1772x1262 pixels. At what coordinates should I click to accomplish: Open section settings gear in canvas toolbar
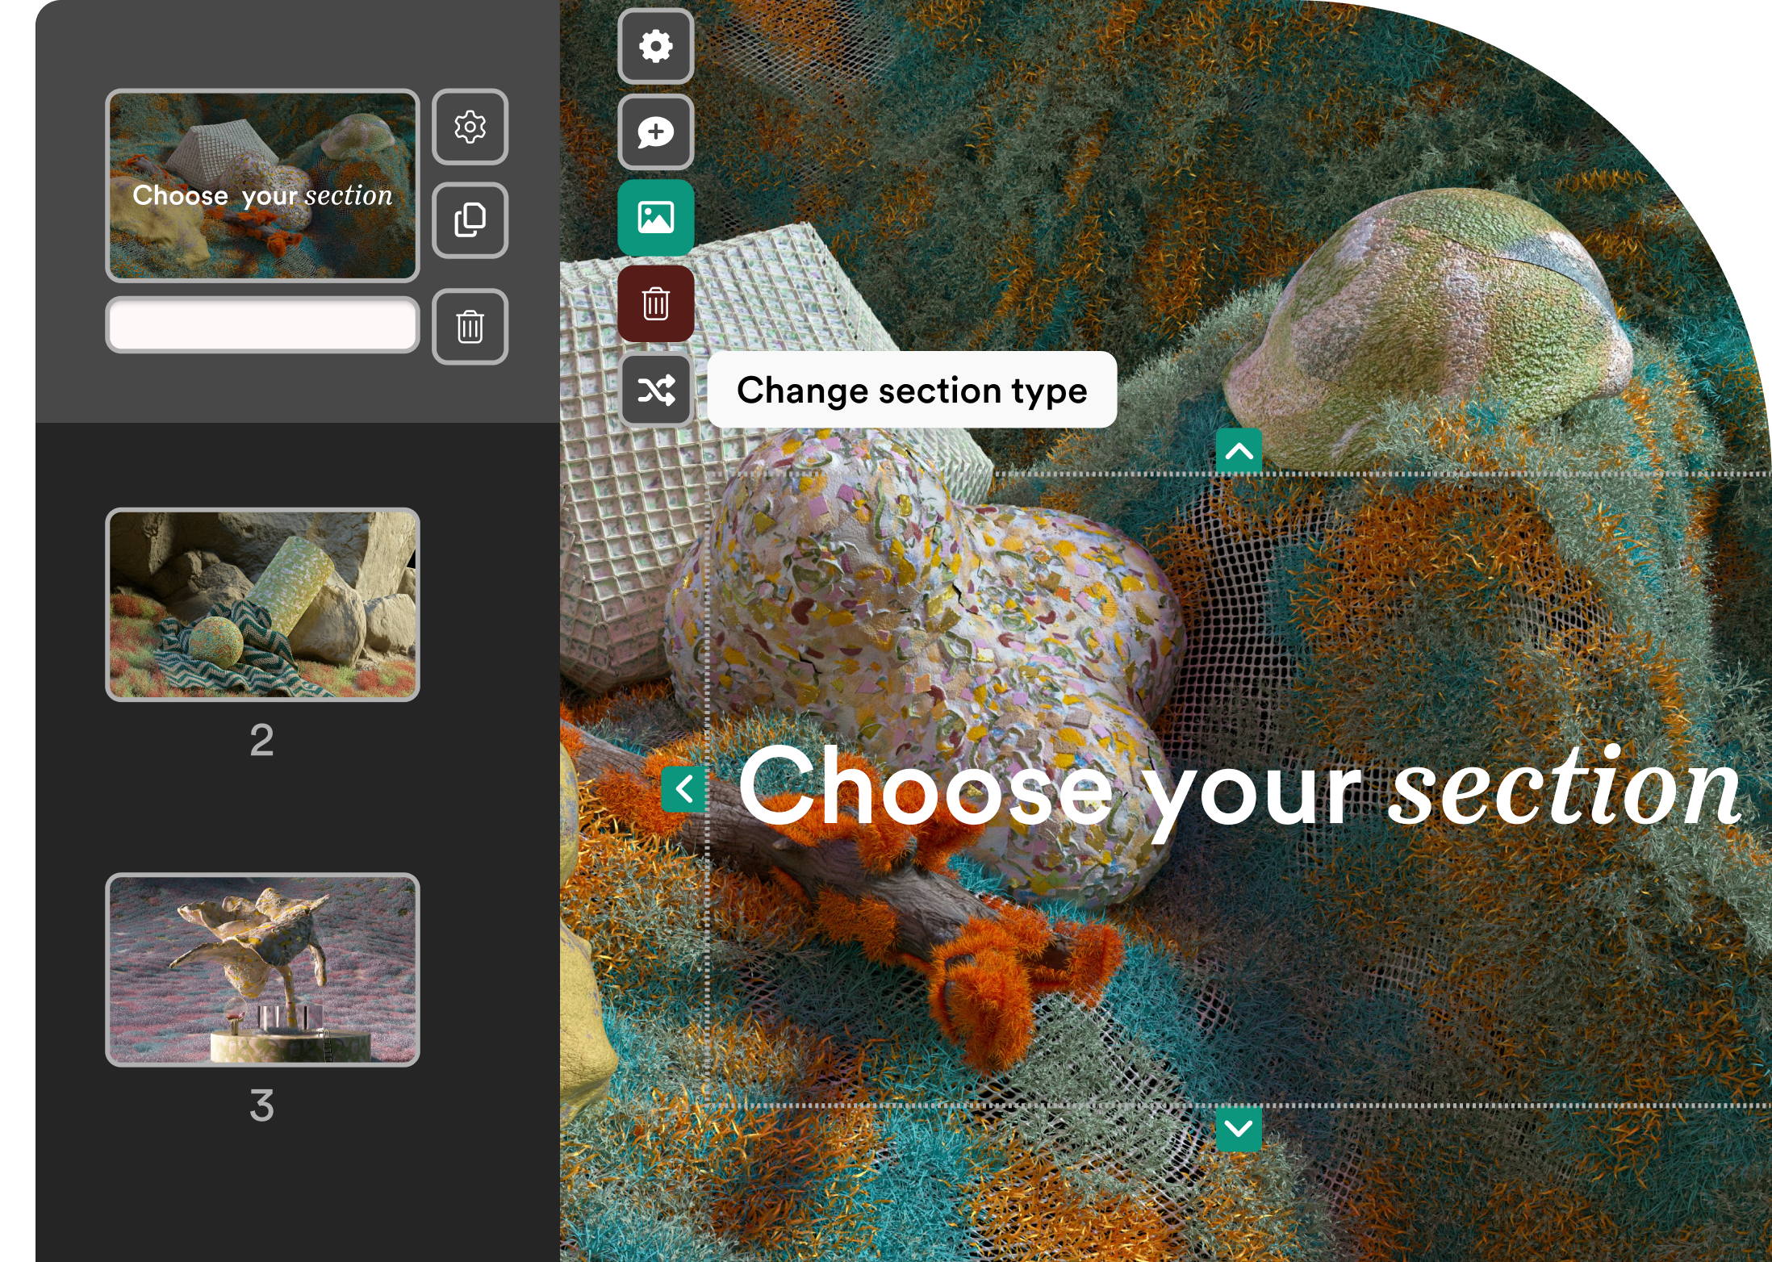click(x=655, y=46)
